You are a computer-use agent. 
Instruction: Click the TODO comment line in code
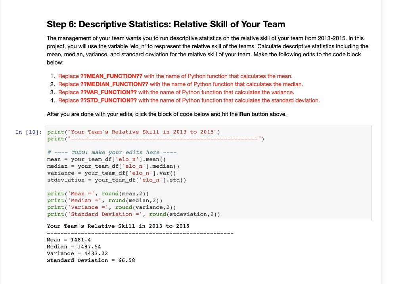pos(112,152)
